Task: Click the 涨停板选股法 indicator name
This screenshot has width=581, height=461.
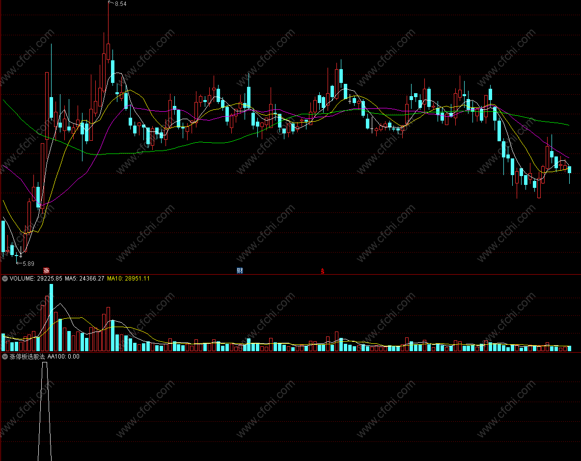Action: (27, 357)
